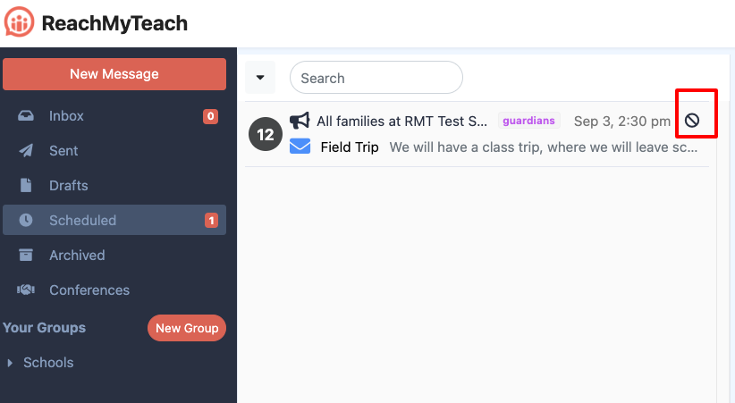Open the Scheduled folder
The width and height of the screenshot is (735, 403).
coord(82,221)
